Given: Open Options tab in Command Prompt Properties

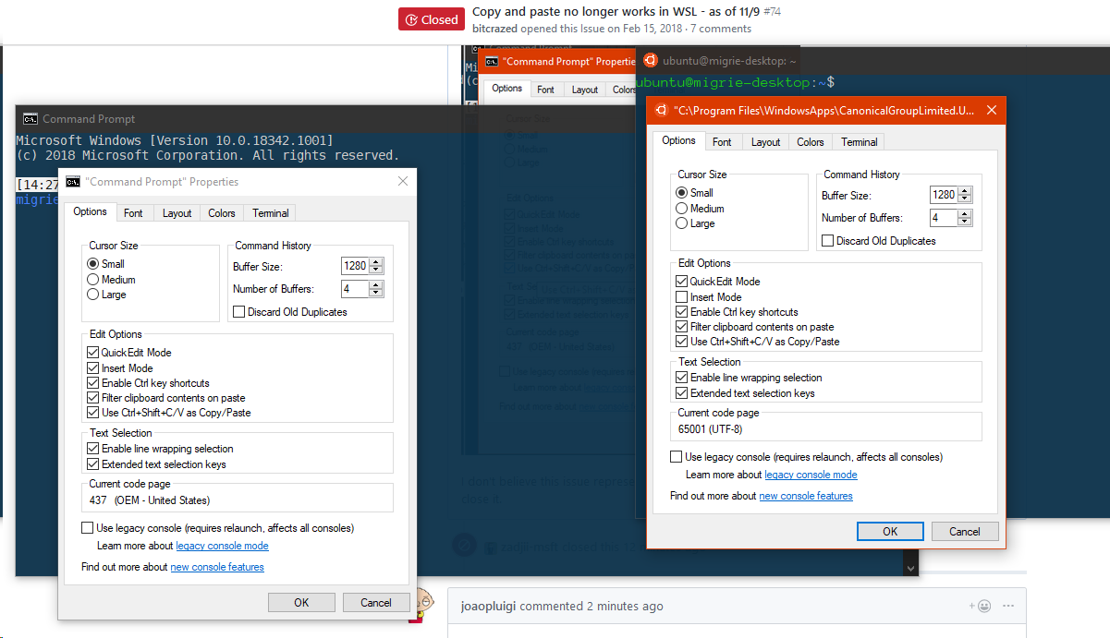Looking at the screenshot, I should tap(91, 211).
